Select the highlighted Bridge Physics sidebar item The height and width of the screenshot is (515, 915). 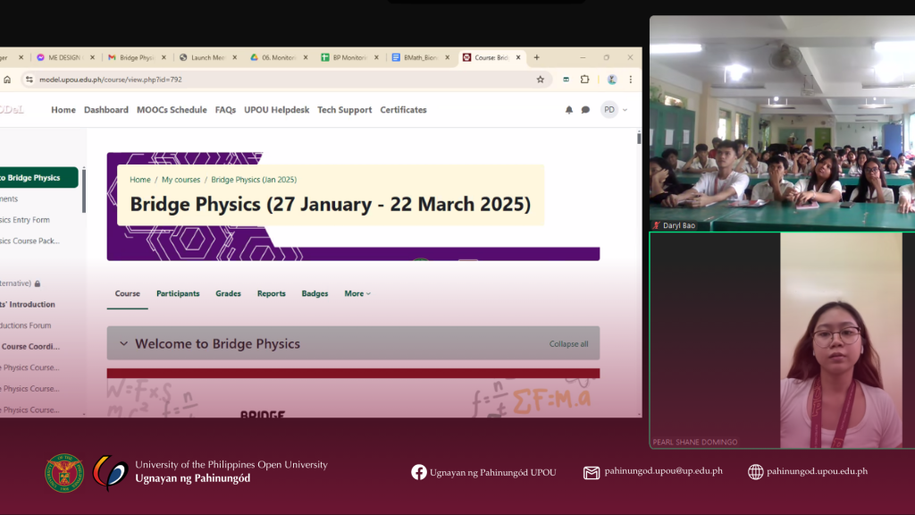pyautogui.click(x=38, y=178)
